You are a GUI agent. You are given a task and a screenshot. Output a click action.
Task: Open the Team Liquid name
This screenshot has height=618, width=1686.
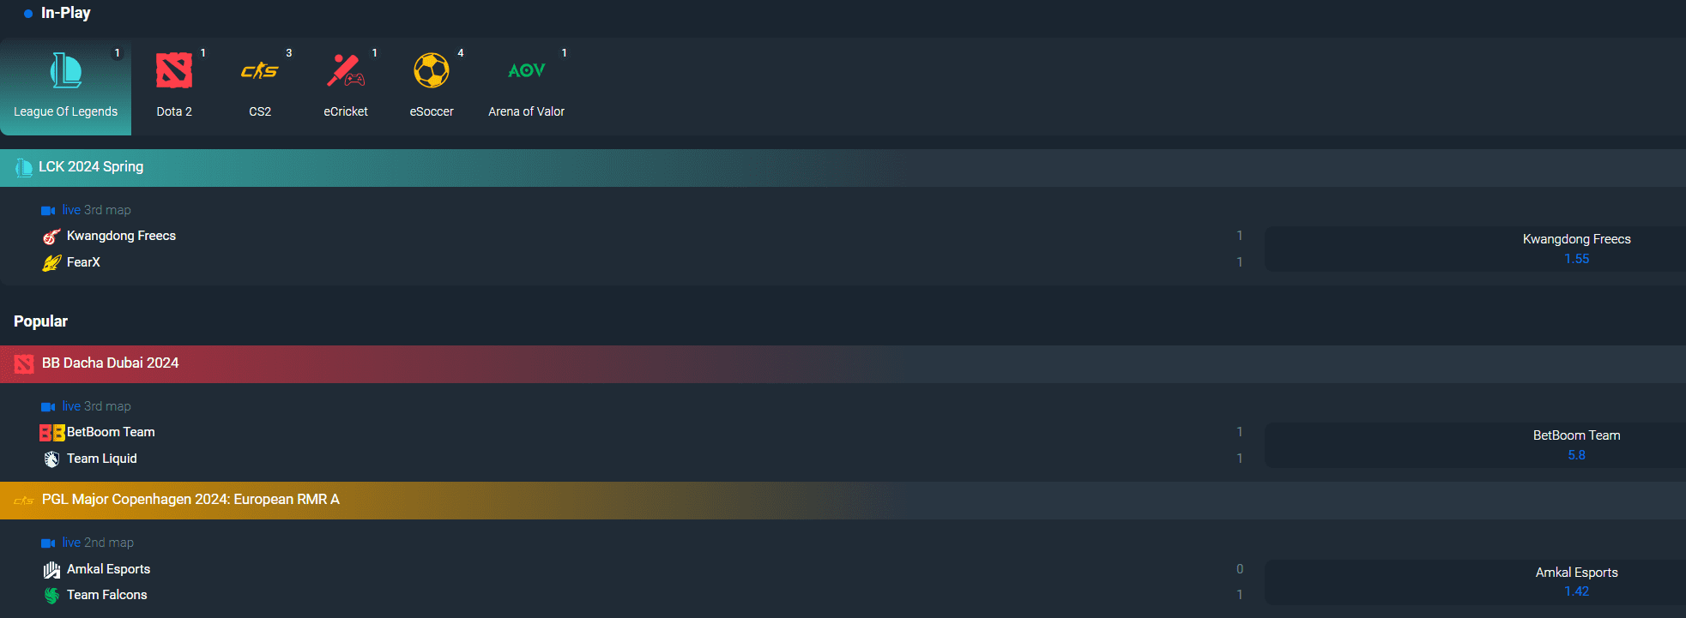pyautogui.click(x=102, y=459)
